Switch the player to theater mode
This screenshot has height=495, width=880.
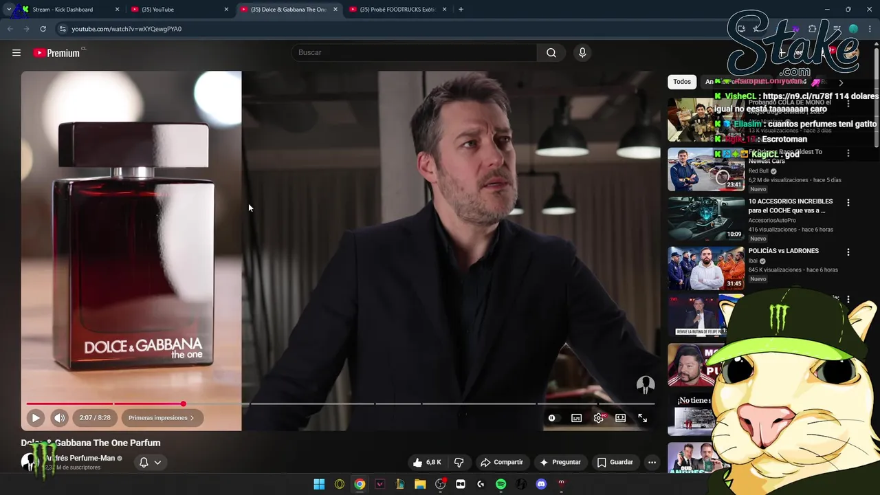pos(621,418)
